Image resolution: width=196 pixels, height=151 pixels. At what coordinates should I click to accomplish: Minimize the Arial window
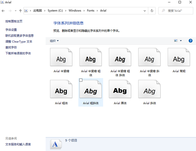tap(169, 2)
